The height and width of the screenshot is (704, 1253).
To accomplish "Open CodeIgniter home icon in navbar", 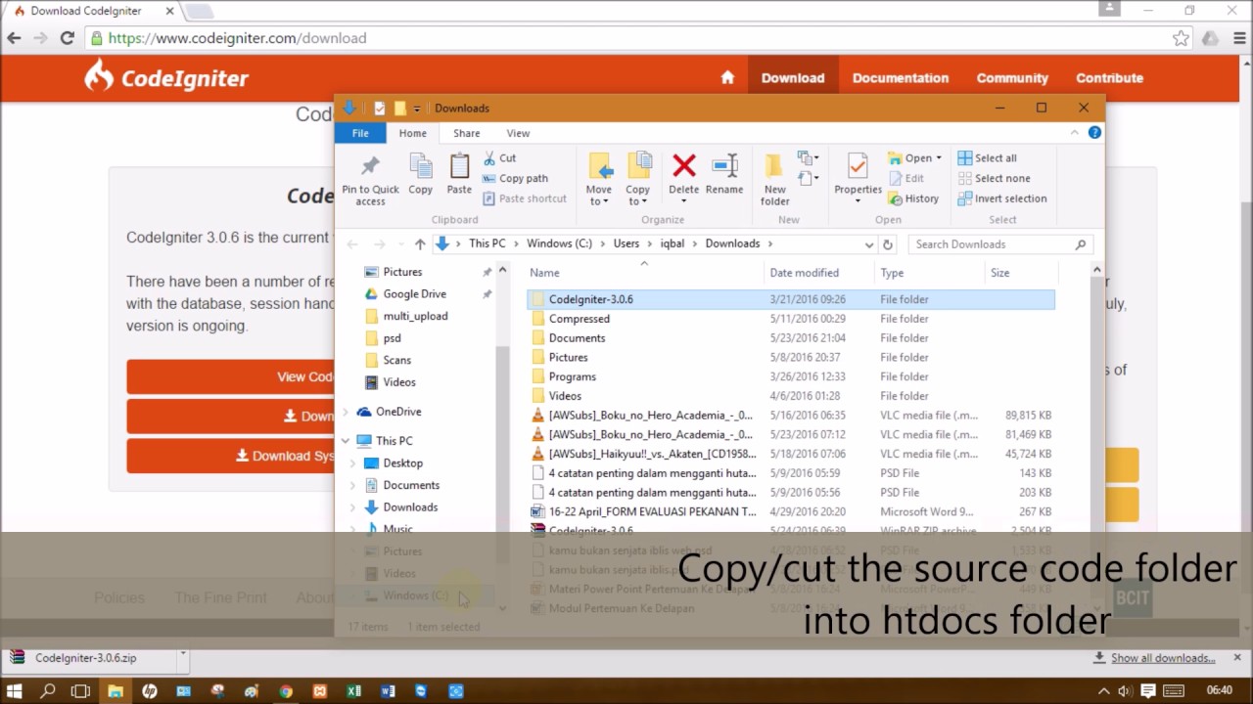I will 727,78.
